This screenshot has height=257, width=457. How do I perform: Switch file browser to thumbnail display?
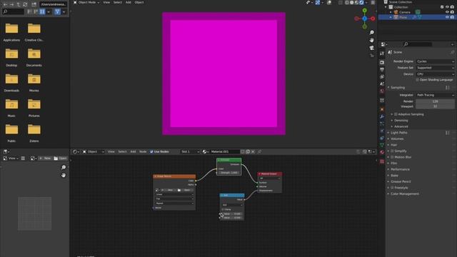coord(42,11)
